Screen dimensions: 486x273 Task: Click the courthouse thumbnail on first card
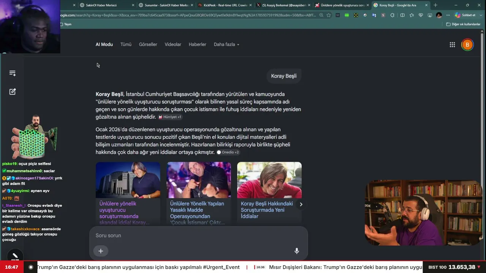[x=128, y=180]
